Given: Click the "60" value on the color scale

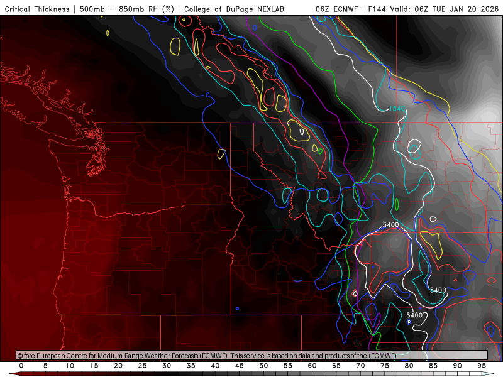Looking at the screenshot, I should point(312,366).
